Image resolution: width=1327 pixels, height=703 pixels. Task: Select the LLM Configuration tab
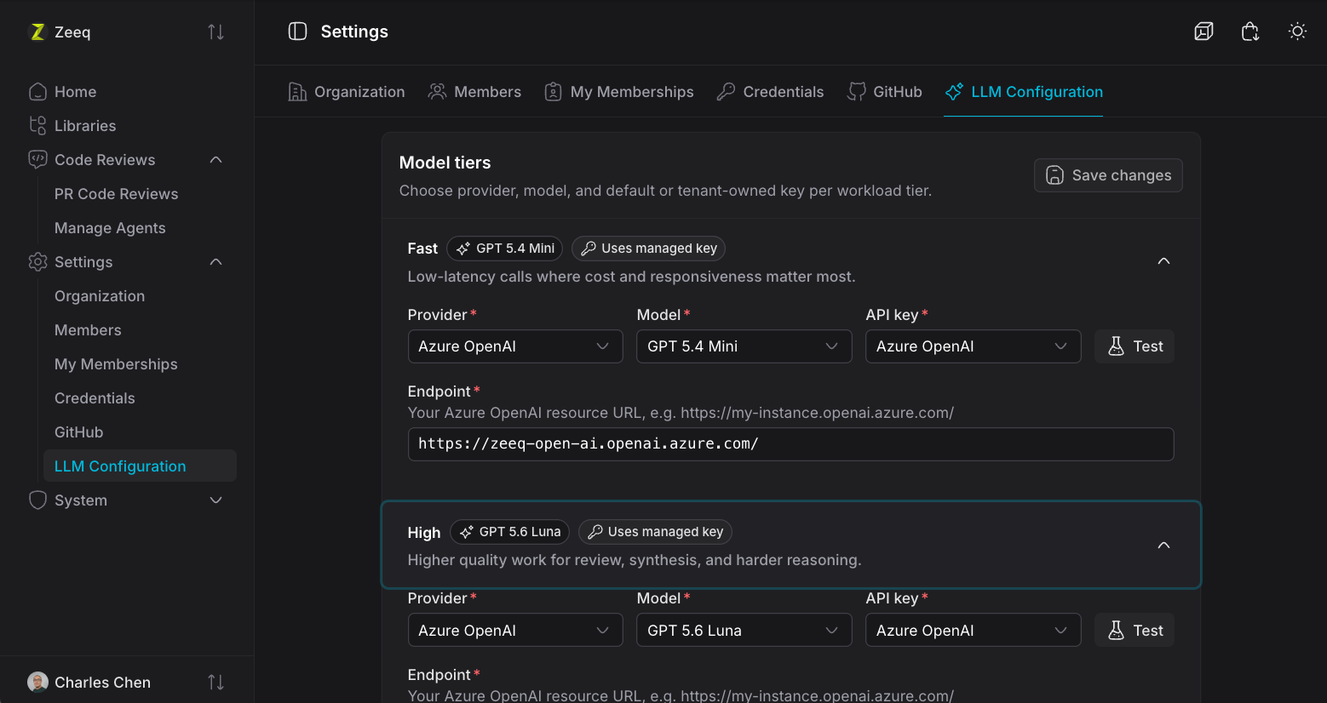click(1024, 92)
